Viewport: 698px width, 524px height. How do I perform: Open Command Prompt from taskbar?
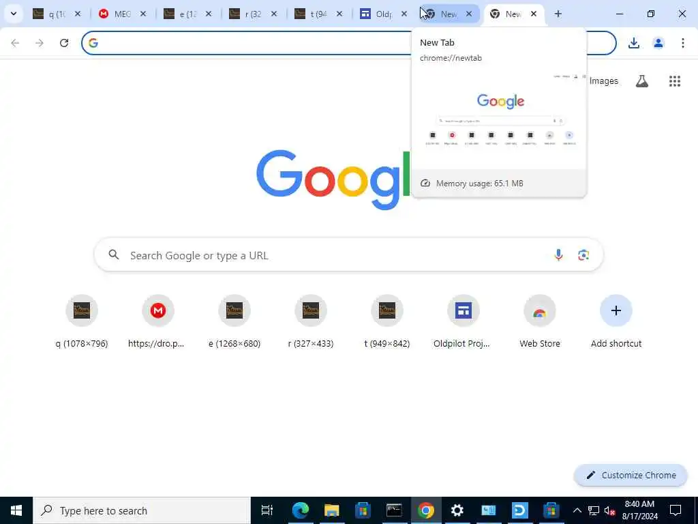(394, 510)
